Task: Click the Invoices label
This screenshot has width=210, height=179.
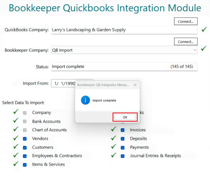Action: click(138, 130)
